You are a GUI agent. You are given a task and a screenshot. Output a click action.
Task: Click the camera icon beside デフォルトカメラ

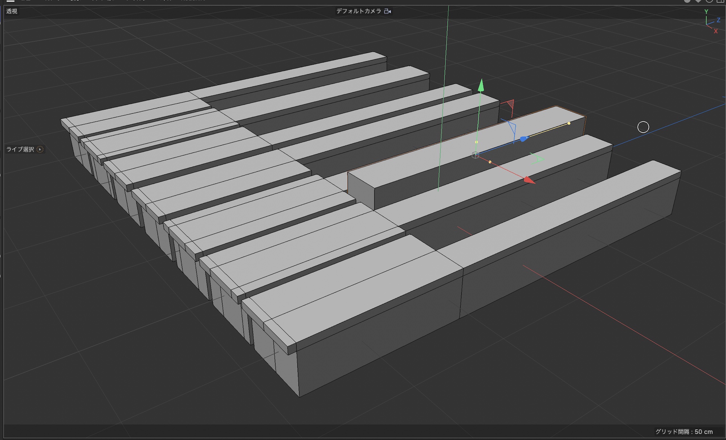coord(388,11)
